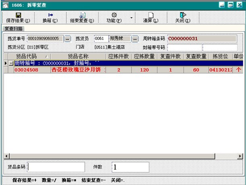This screenshot has height=185, width=246.
Task: Click the 封箱带号码 input field
Action: [x=184, y=47]
